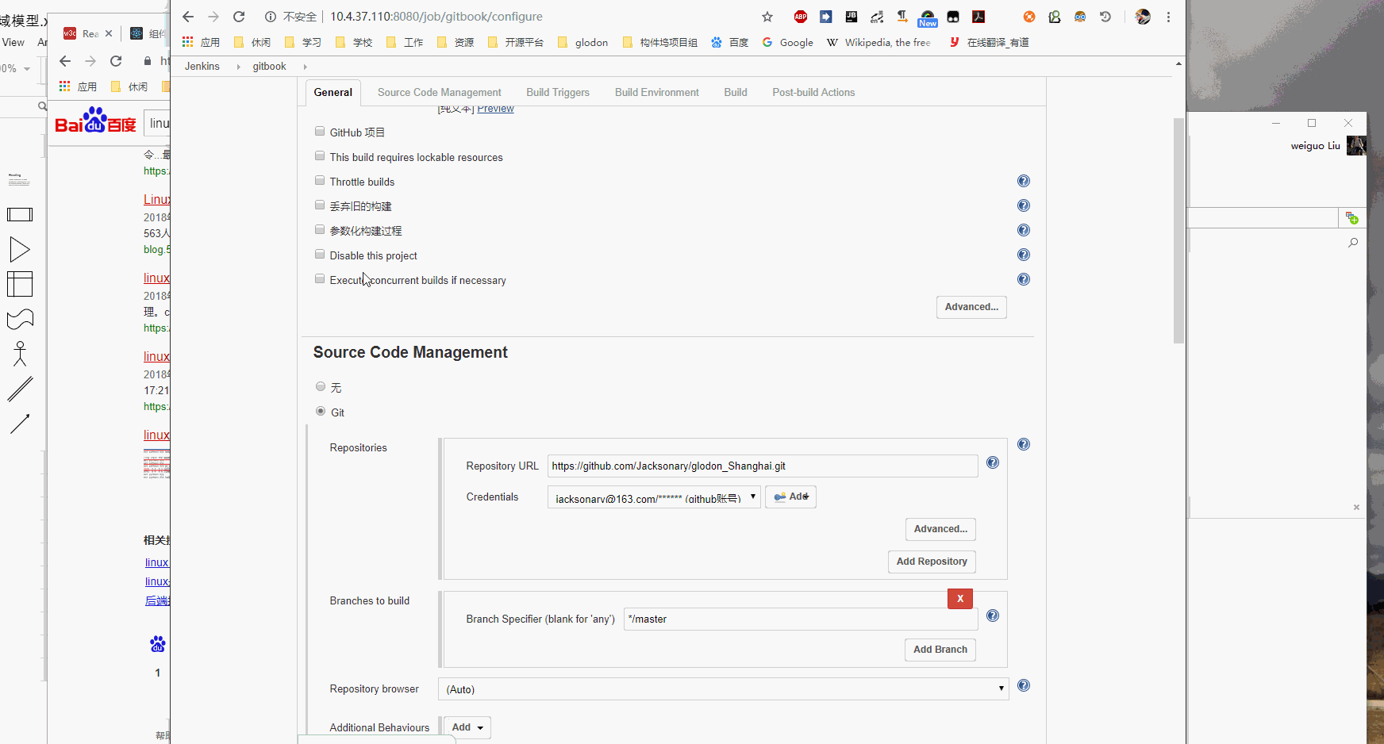Click the Jenkins breadcrumb link
This screenshot has width=1384, height=744.
tap(202, 67)
